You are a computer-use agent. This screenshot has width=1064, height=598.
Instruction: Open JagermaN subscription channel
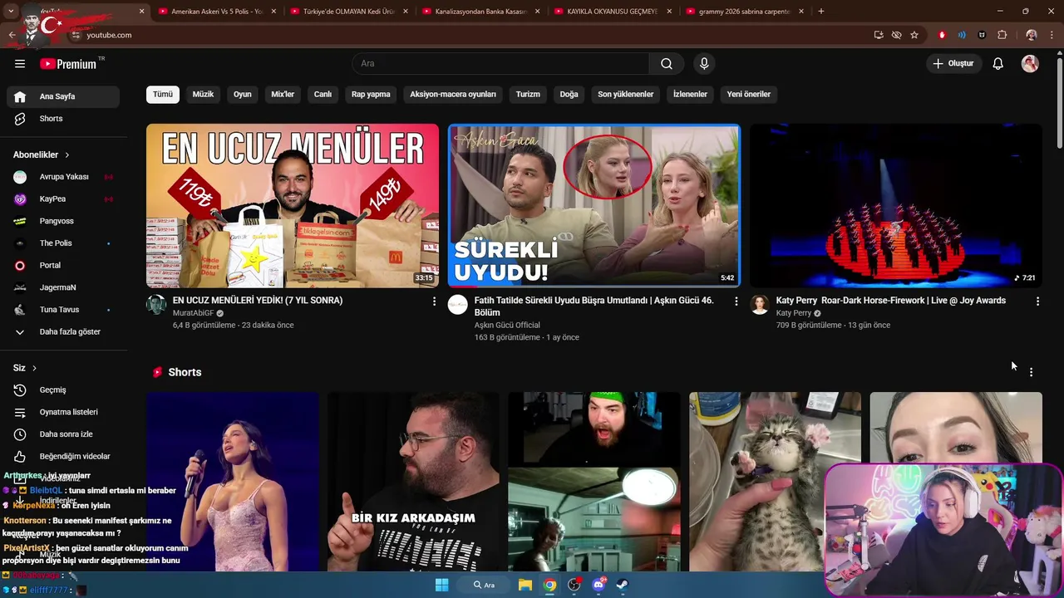click(x=63, y=287)
